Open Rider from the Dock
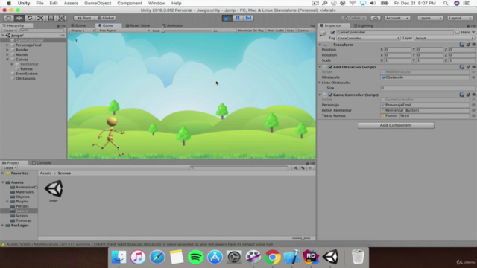477x268 pixels. click(311, 257)
